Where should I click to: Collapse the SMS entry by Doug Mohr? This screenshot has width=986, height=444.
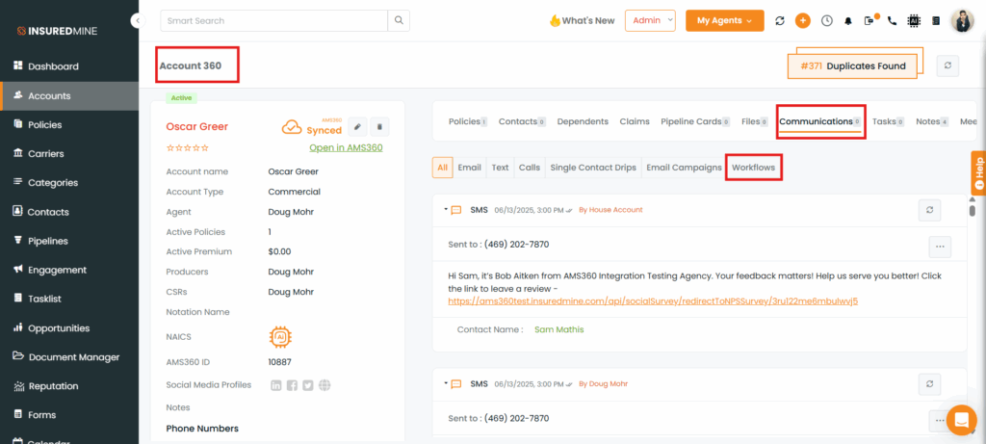pyautogui.click(x=446, y=383)
